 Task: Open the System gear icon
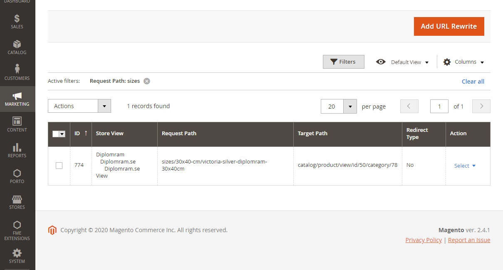17,253
